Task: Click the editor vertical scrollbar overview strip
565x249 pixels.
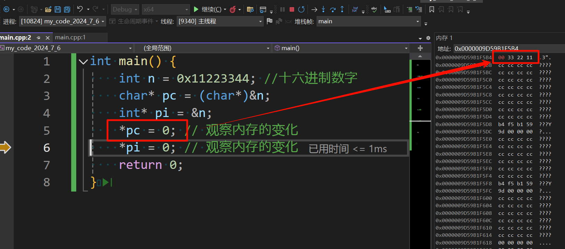Action: point(420,139)
